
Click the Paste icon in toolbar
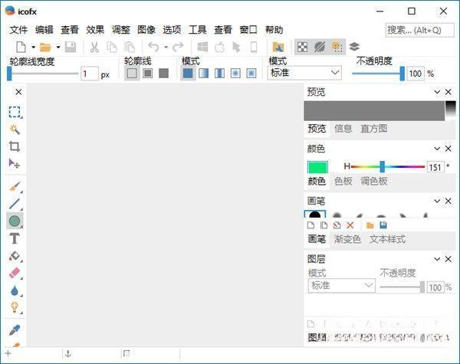[x=130, y=47]
